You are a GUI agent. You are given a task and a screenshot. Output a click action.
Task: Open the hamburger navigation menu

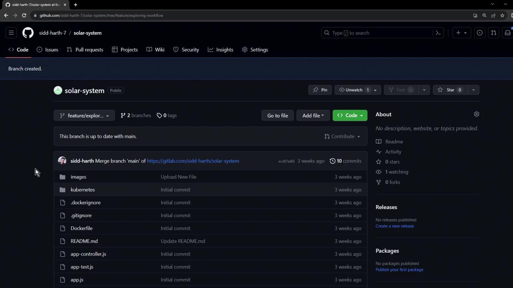[11, 33]
